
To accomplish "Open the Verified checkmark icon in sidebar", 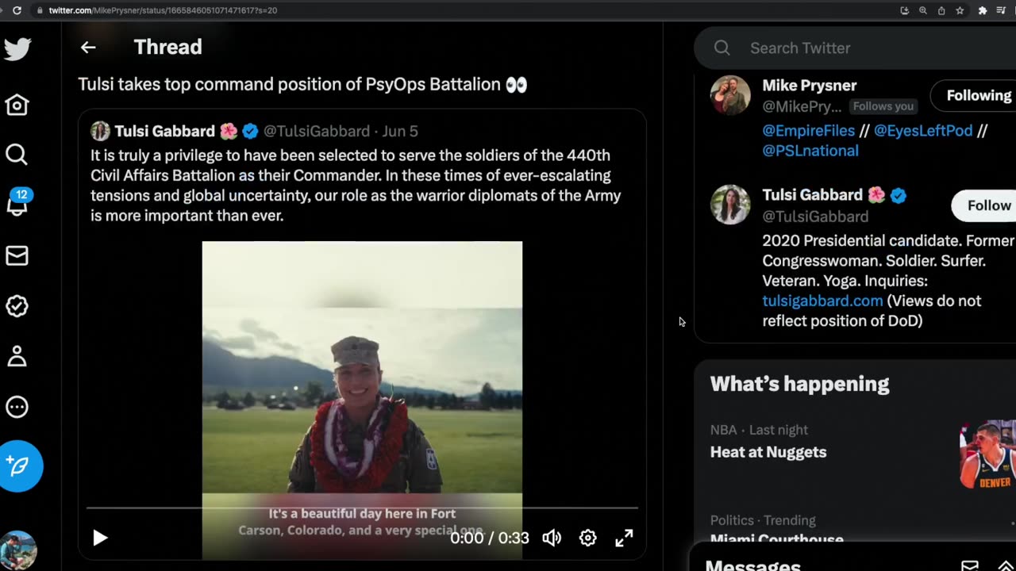I will (x=17, y=306).
